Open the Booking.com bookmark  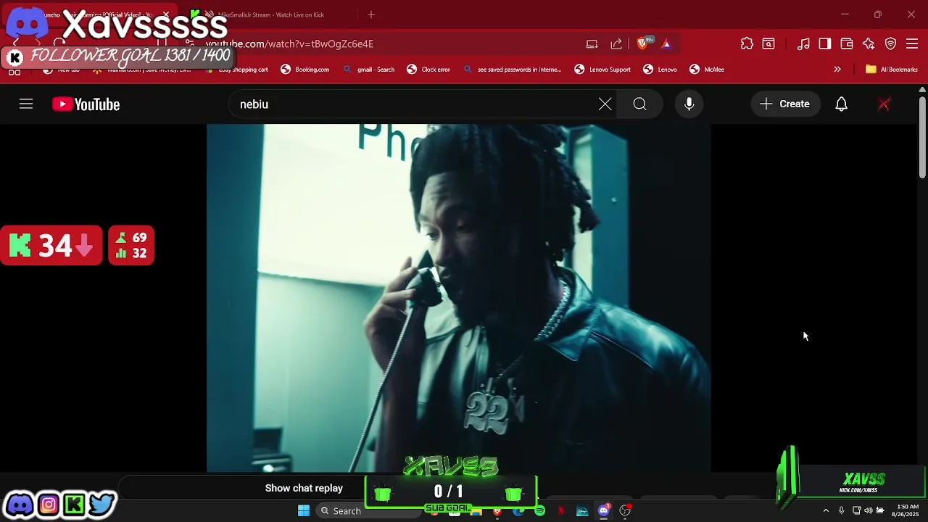(305, 70)
